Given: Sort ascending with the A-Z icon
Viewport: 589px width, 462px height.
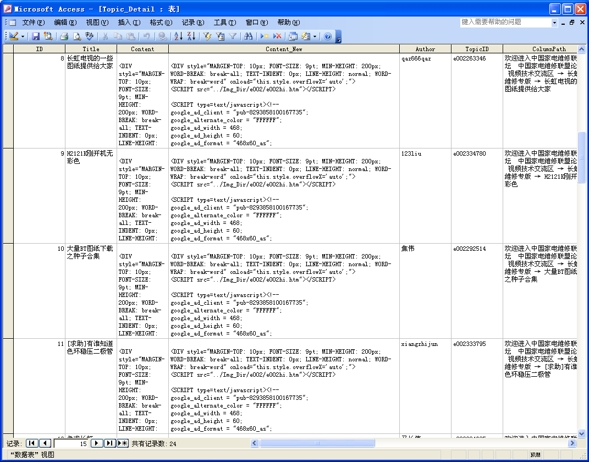Looking at the screenshot, I should click(178, 36).
